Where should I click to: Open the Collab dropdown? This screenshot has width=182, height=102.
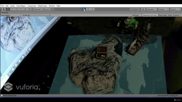[x=135, y=9]
